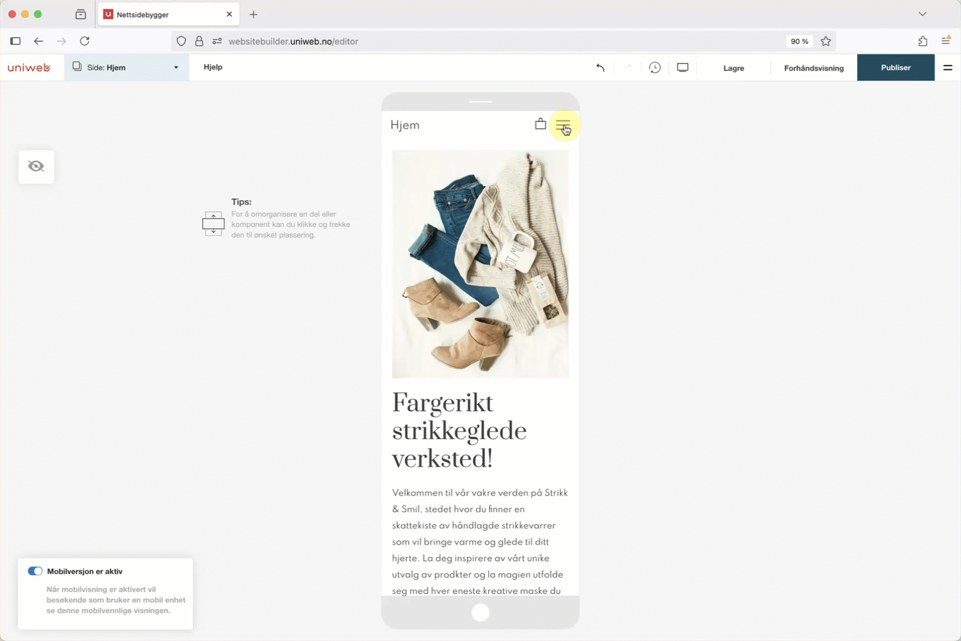Viewport: 961px width, 641px height.
Task: Click the shield tracking protection icon
Action: [181, 41]
